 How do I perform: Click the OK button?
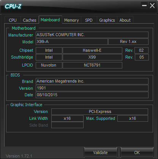137,153
